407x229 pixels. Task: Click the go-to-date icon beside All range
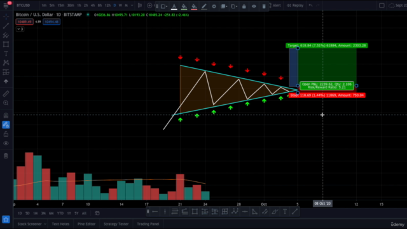click(x=97, y=213)
